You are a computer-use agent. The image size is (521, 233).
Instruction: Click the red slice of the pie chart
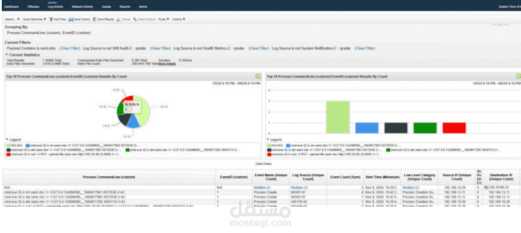pyautogui.click(x=128, y=99)
